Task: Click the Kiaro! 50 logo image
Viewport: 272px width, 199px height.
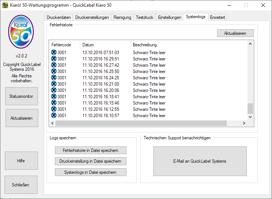Action: coord(21,32)
